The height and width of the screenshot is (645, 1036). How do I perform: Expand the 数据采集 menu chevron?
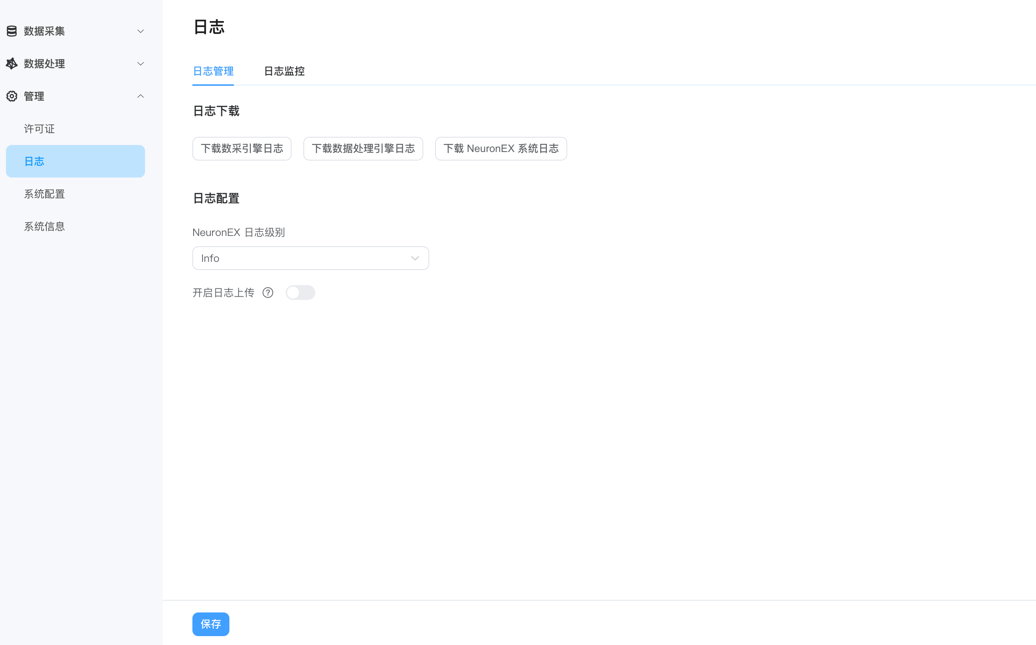[140, 31]
